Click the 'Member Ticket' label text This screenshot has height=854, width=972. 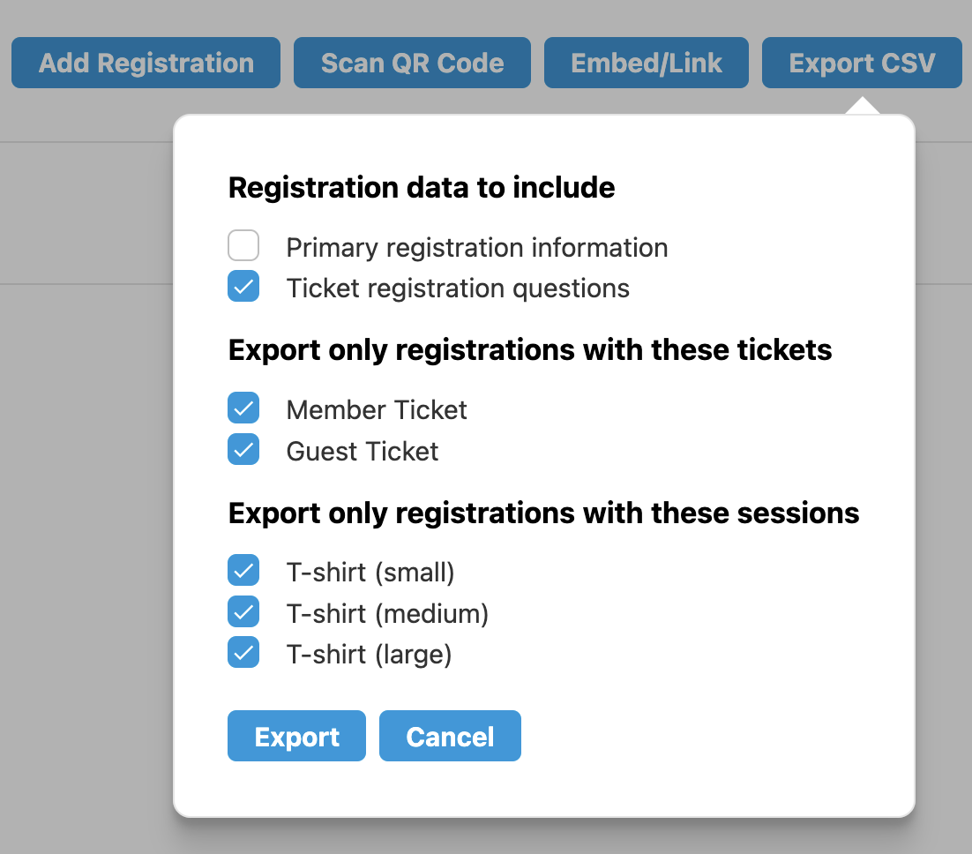377,410
